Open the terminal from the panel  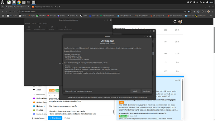[x=29, y=2]
